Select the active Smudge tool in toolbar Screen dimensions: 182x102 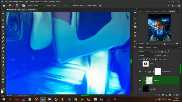click(3, 58)
